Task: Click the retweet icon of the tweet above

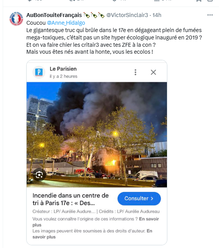Action: pos(72,1)
